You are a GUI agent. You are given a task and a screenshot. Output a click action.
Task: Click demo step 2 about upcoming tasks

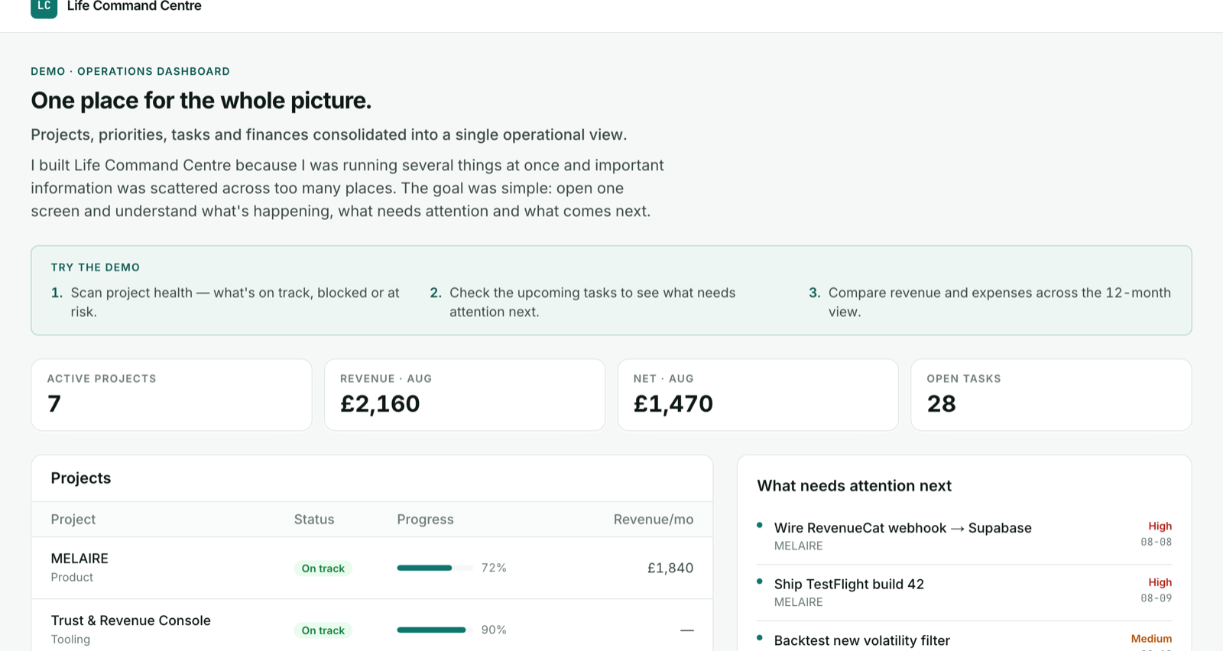583,302
